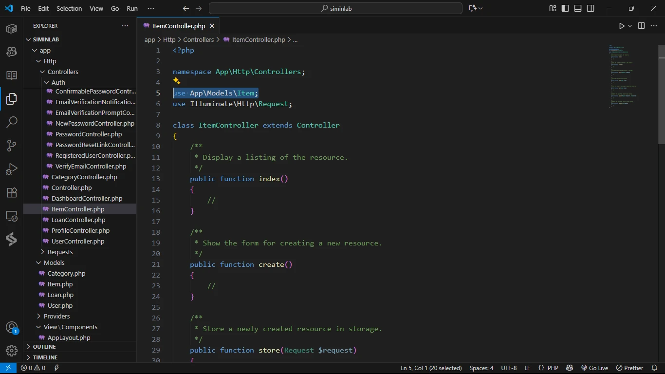Click the Split Editor Right icon
The image size is (665, 374).
point(641,26)
